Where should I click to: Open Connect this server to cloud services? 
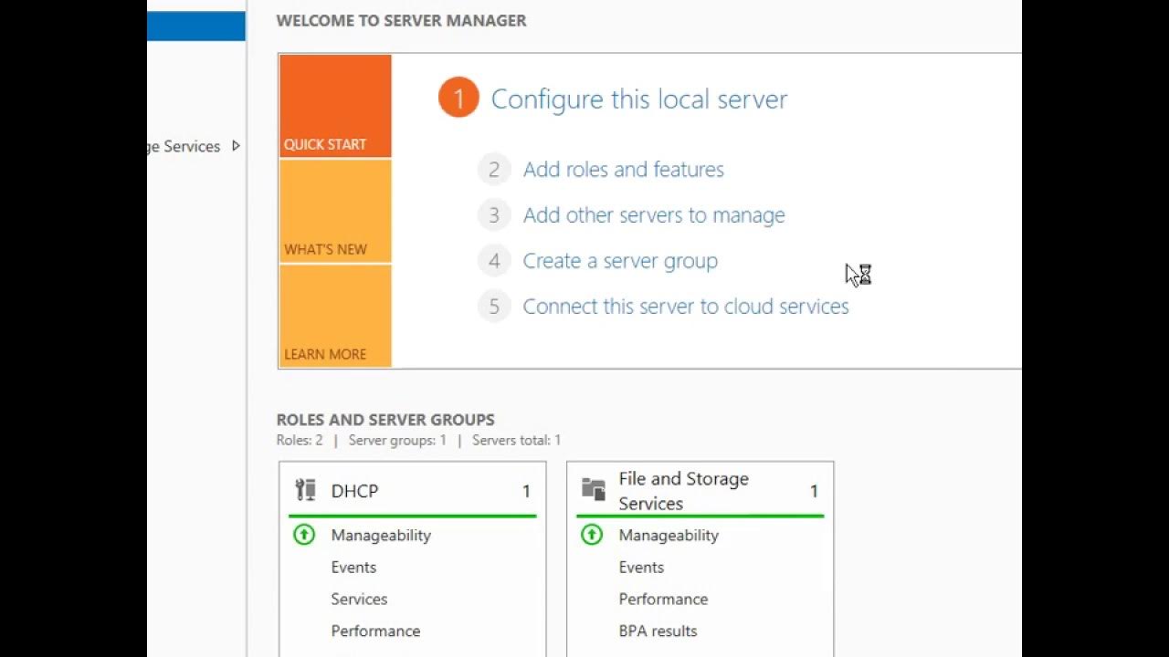[x=686, y=307]
